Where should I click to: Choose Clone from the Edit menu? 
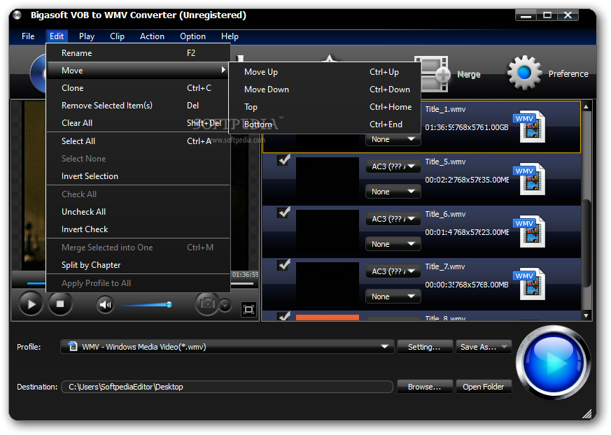(x=139, y=88)
